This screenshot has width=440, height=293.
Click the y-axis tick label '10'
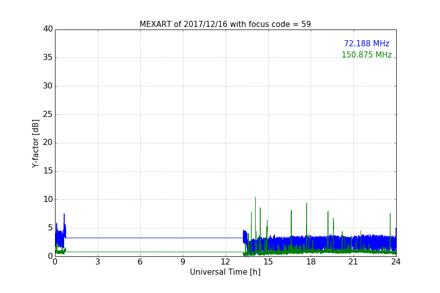[48, 199]
